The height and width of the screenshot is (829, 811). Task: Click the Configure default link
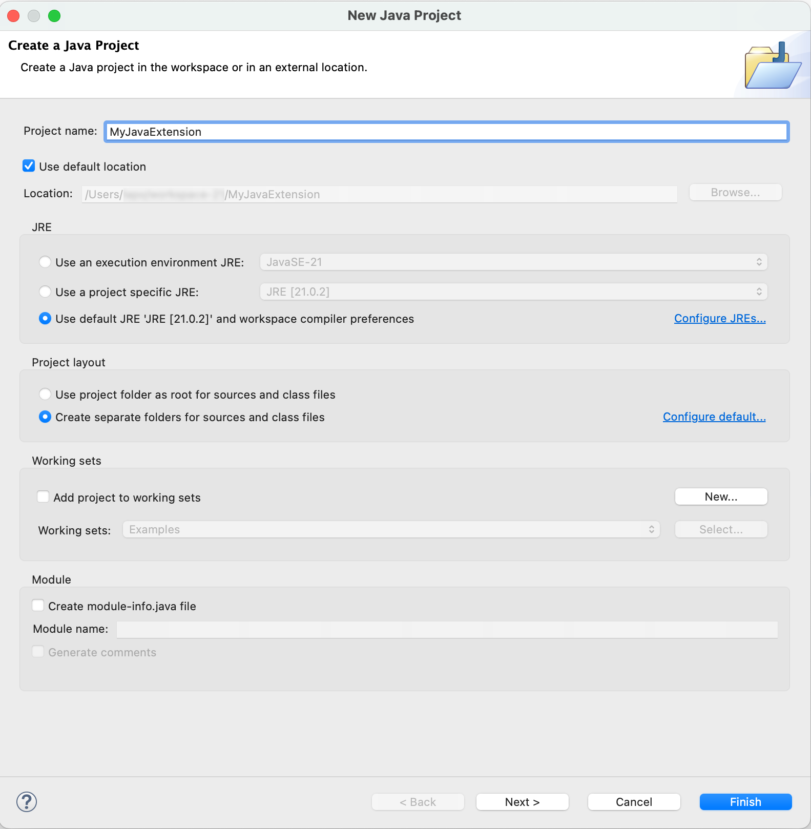pos(714,417)
